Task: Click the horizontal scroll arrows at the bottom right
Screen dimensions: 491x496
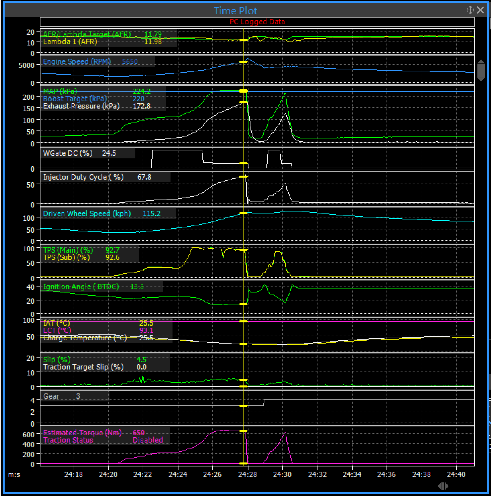Action: [x=443, y=486]
